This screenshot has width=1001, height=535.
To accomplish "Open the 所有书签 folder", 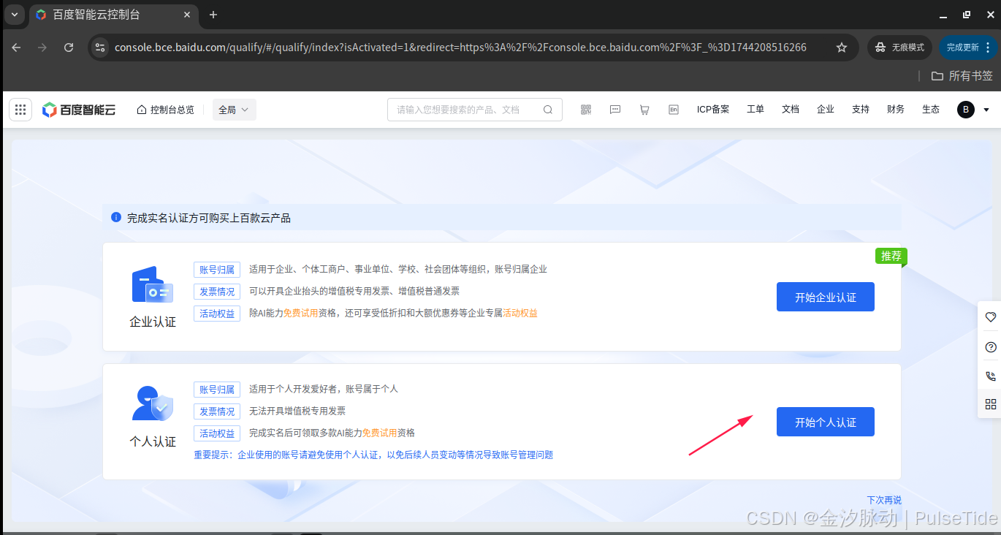I will click(x=962, y=76).
